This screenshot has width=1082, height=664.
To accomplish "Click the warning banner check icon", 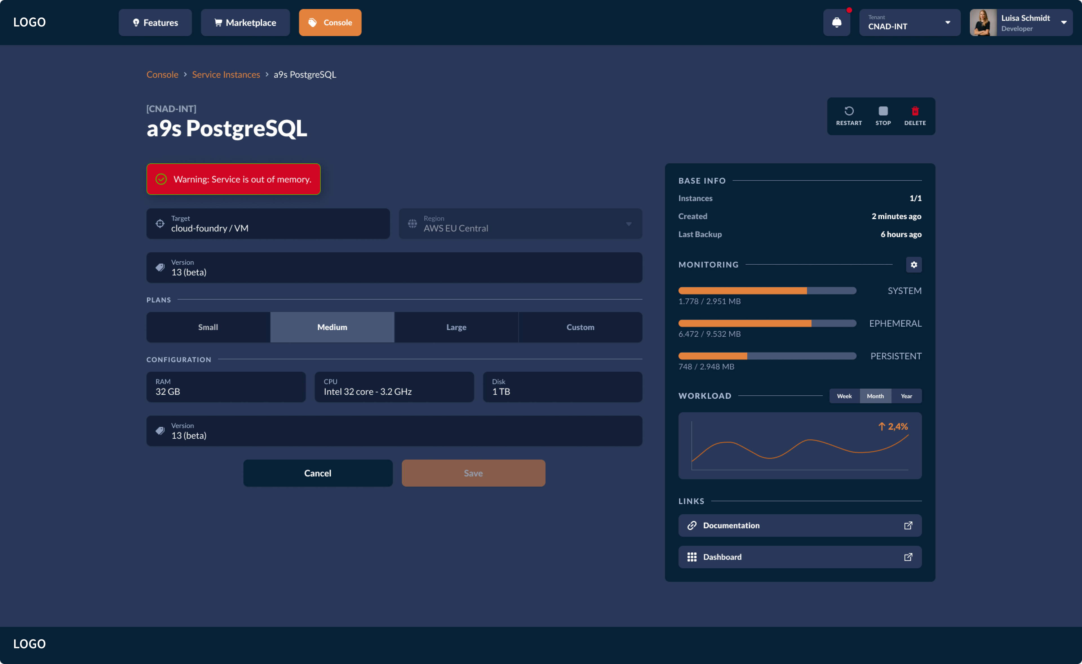I will [x=161, y=179].
